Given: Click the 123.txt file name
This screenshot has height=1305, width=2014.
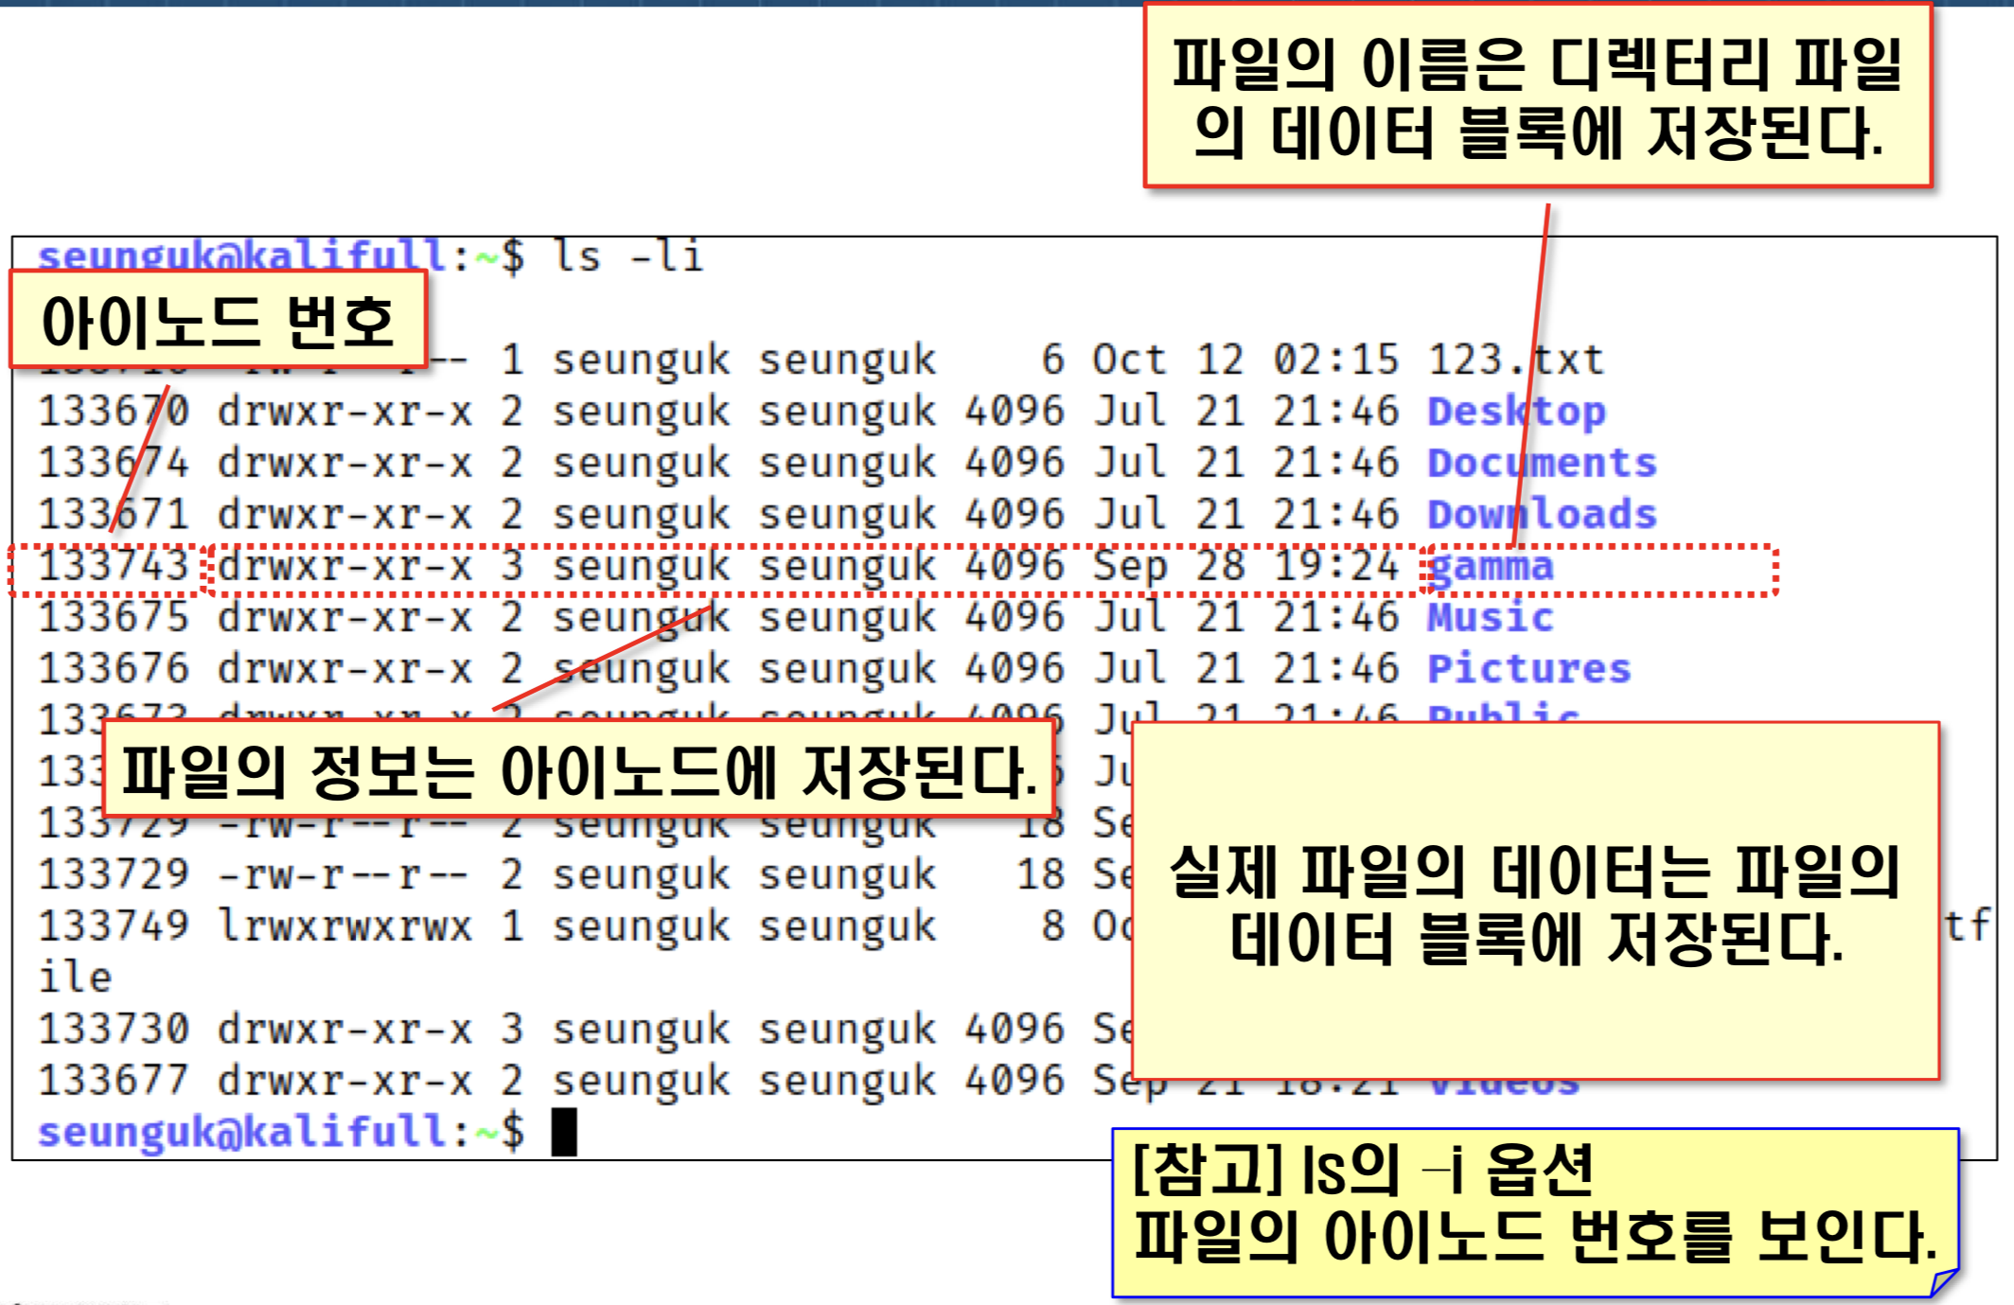Looking at the screenshot, I should [1515, 361].
